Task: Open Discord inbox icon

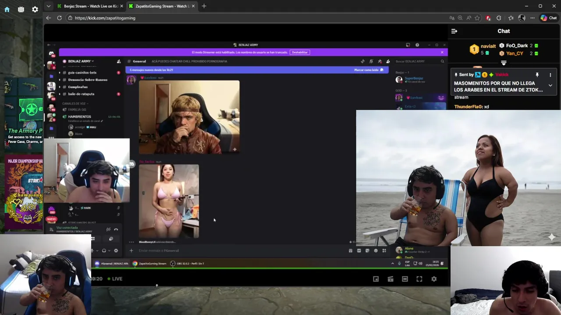Action: point(408,45)
